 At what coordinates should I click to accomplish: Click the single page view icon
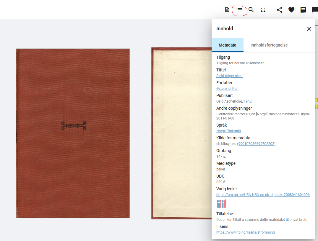point(227,10)
